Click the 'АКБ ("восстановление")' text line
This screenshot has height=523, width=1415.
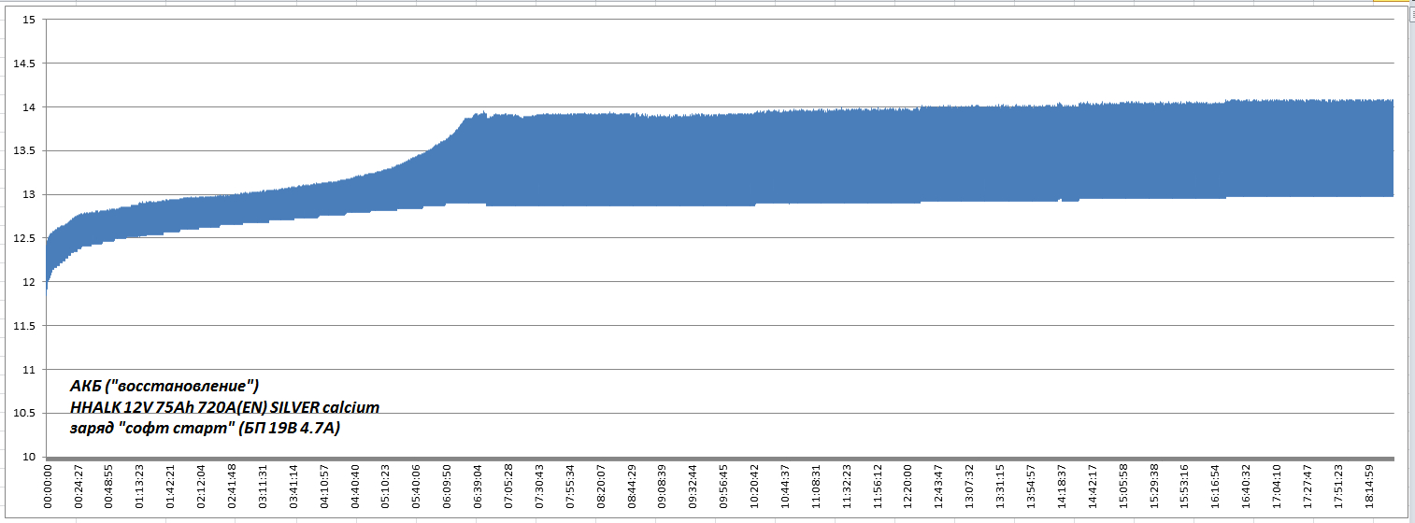pyautogui.click(x=164, y=386)
